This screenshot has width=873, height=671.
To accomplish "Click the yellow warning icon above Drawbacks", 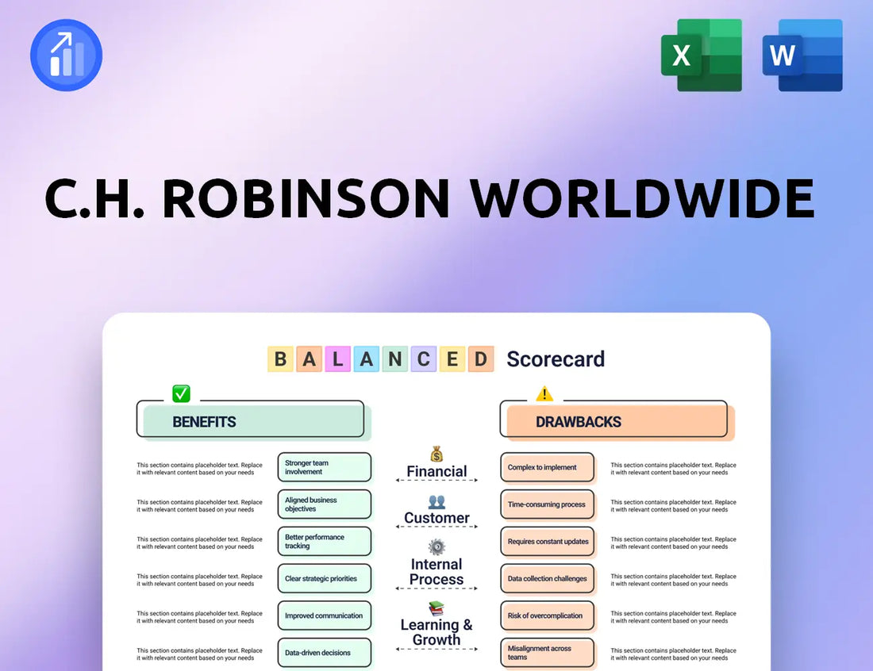I will (544, 394).
